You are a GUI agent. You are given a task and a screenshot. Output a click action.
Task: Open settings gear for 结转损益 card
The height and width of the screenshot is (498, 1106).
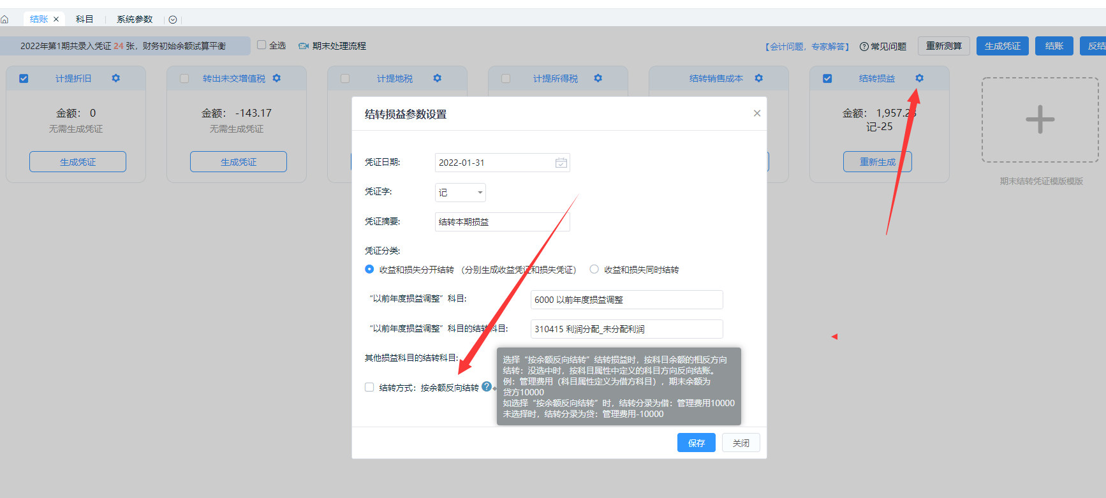pos(919,78)
